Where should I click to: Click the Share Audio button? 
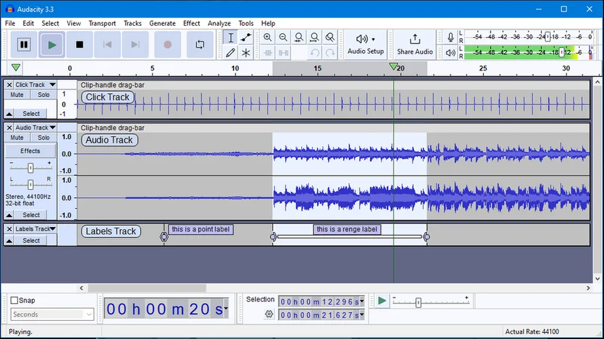tap(415, 44)
